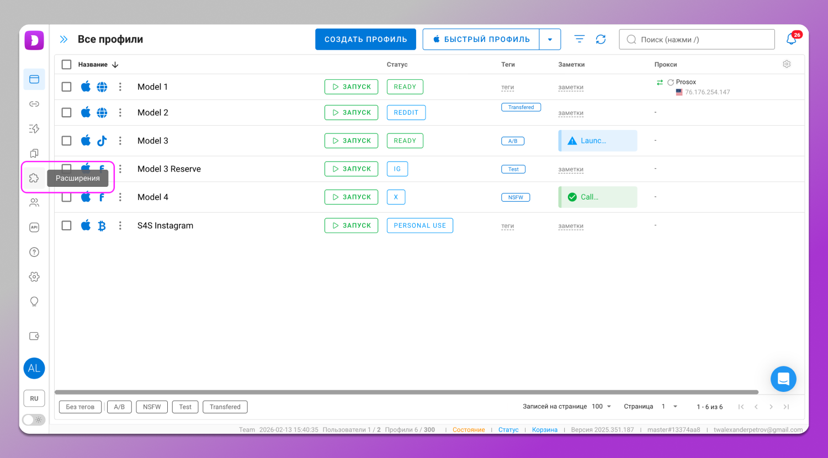
Task: Click the Создать профиль button
Action: (x=365, y=40)
